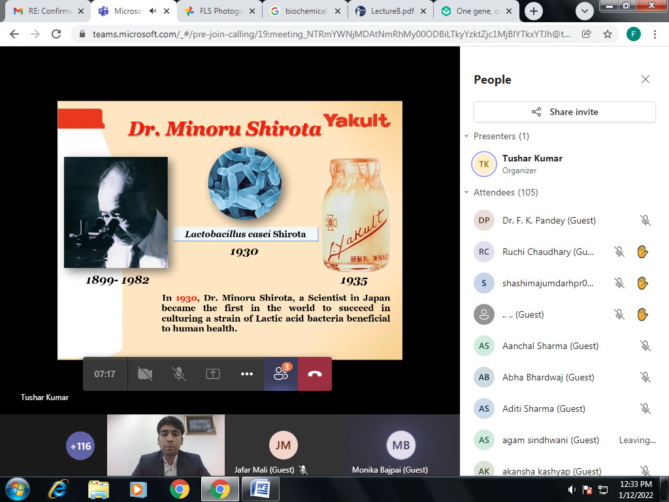
Task: Open Microsoft Word from taskbar
Action: click(260, 489)
